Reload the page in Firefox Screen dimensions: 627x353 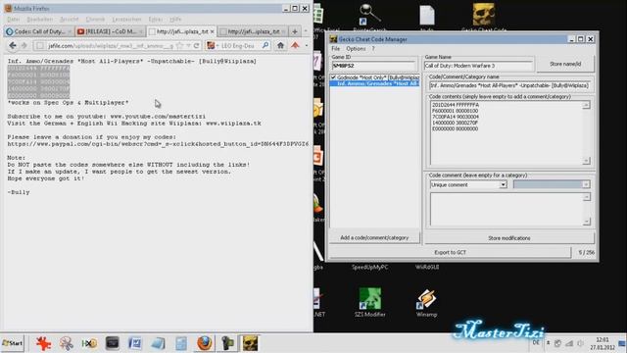pos(196,46)
